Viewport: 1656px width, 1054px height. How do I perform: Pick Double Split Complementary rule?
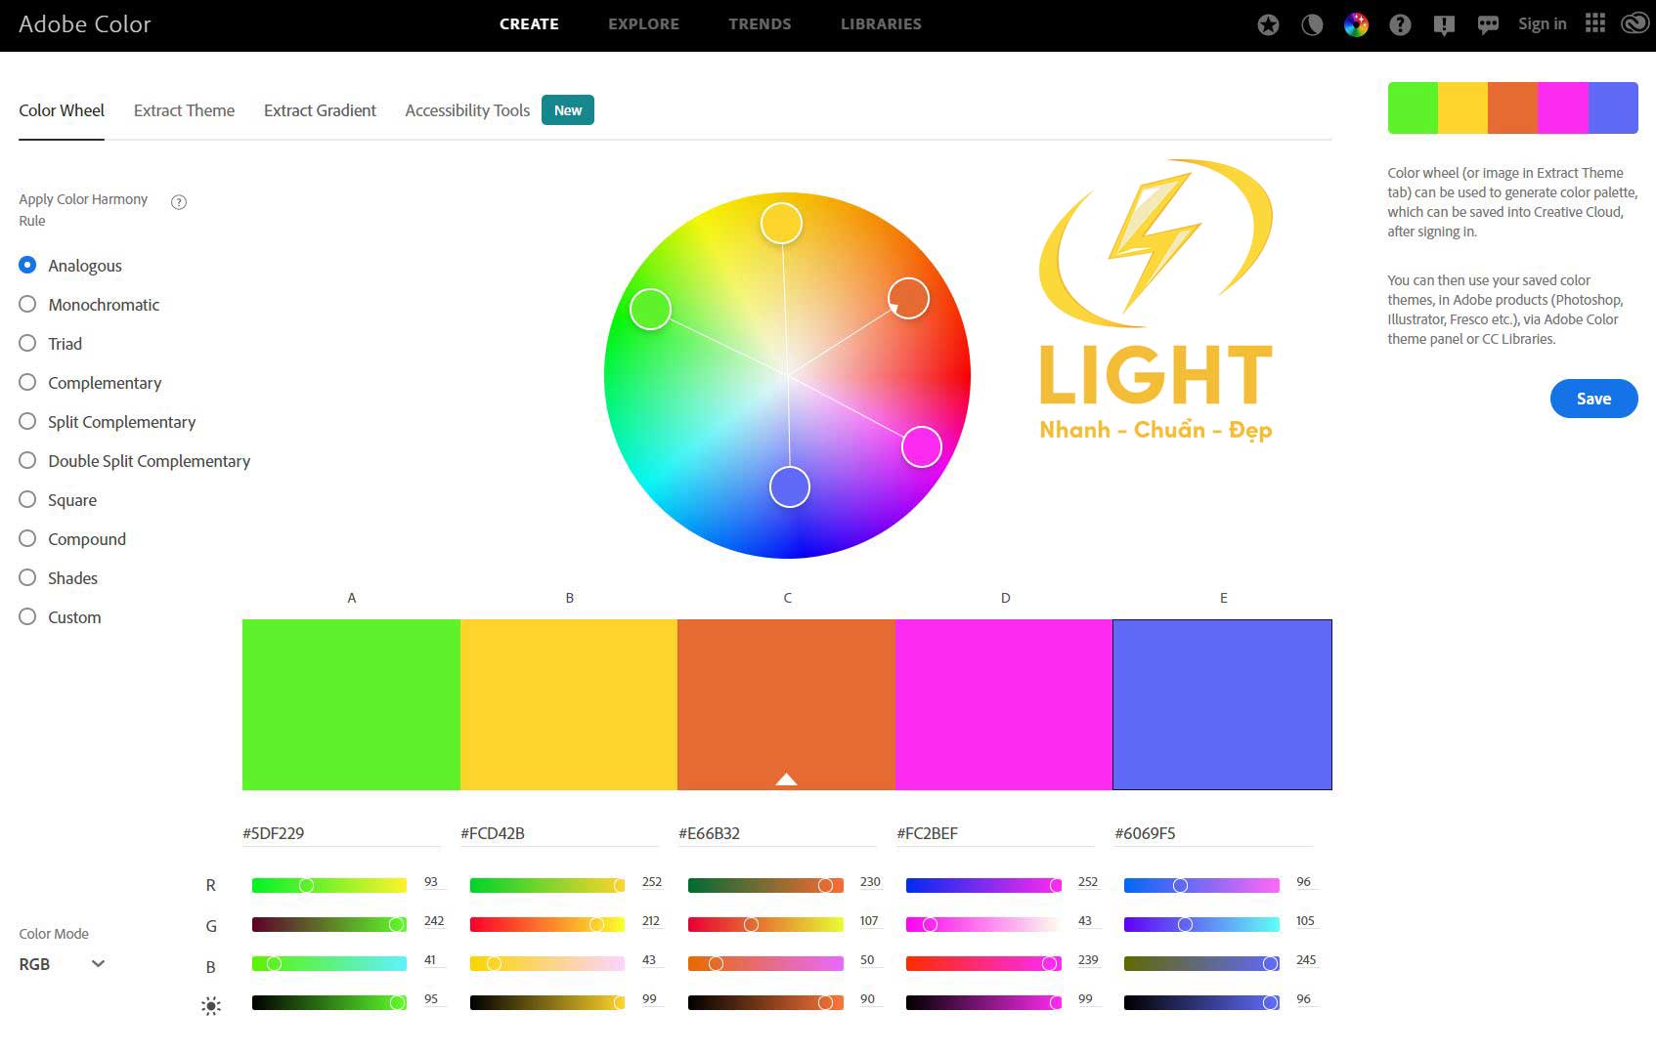(135, 461)
